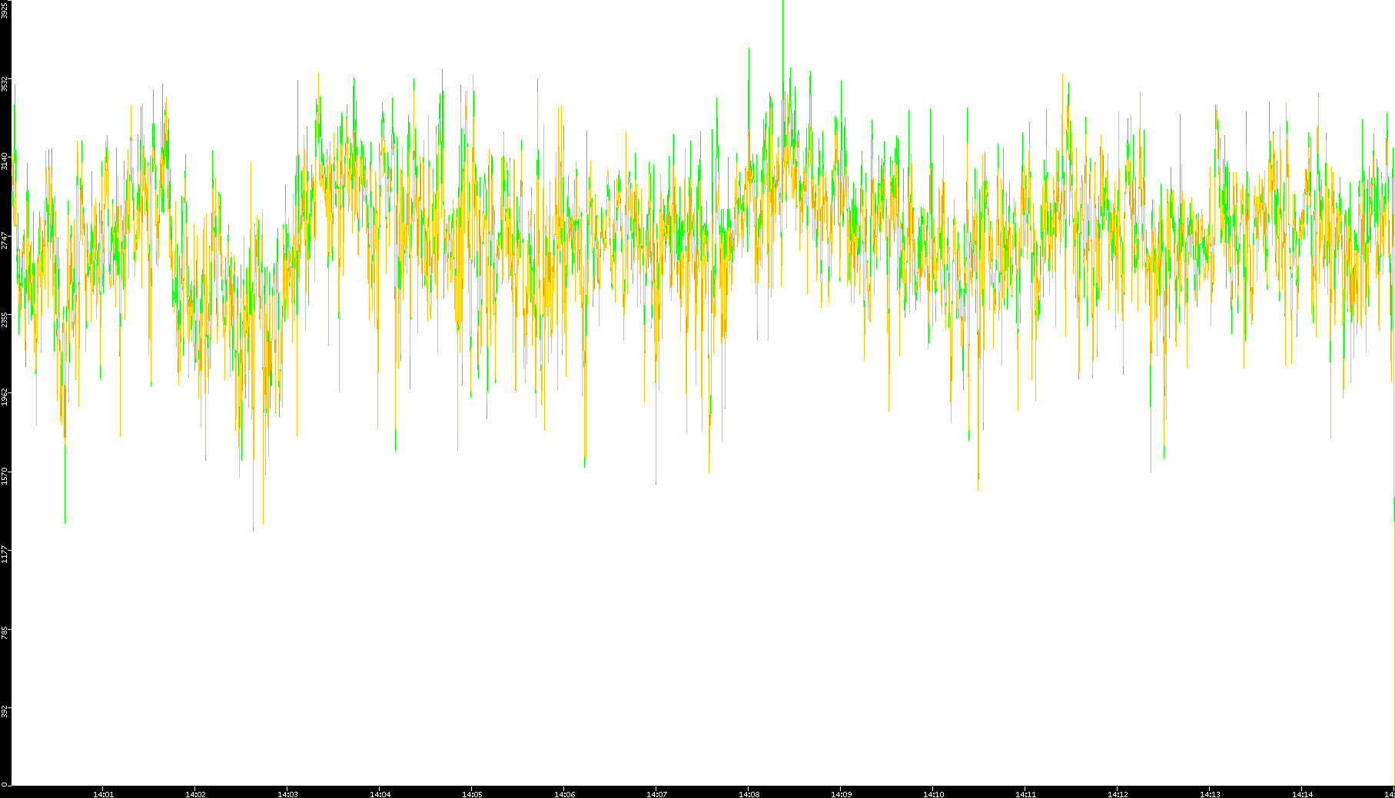Click the 14:01 time axis label

coord(103,794)
